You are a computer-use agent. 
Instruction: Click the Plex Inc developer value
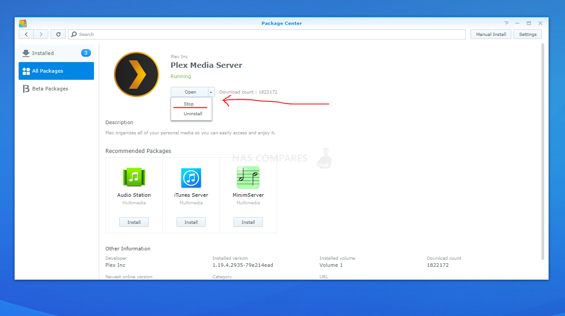[x=115, y=265]
